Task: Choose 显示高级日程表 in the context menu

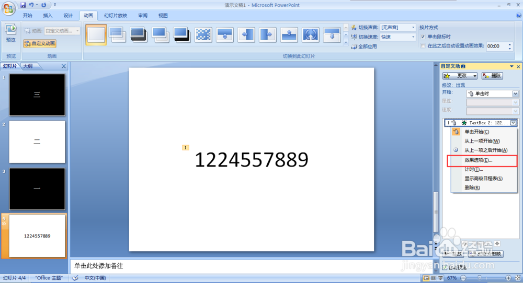Action: pyautogui.click(x=484, y=179)
